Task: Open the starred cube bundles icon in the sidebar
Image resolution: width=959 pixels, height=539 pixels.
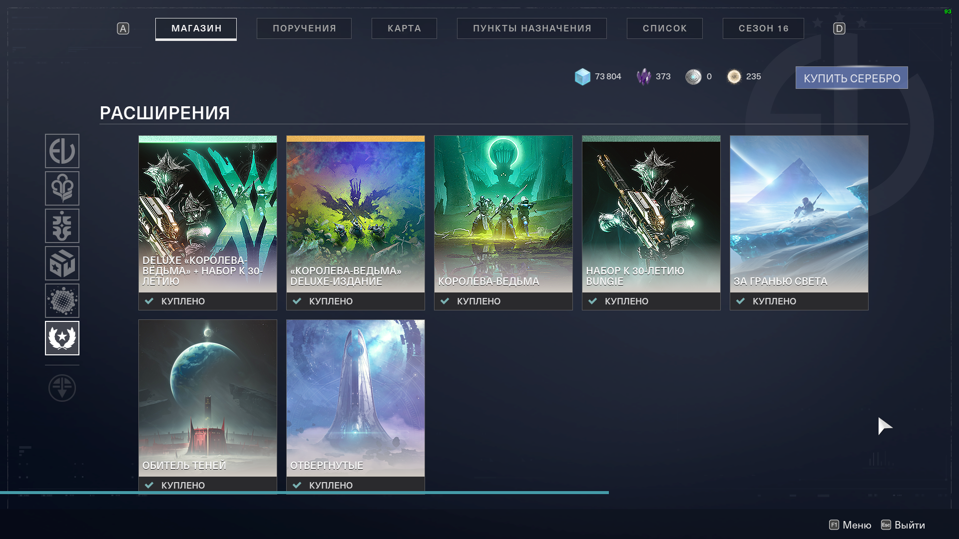Action: pyautogui.click(x=62, y=263)
